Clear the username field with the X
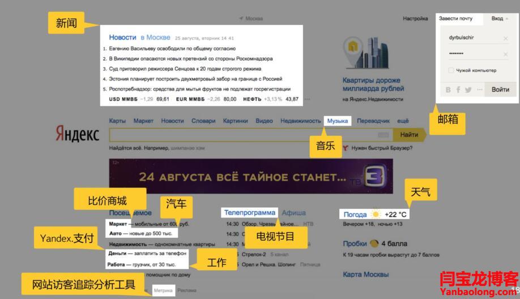The image size is (520, 299). [506, 39]
